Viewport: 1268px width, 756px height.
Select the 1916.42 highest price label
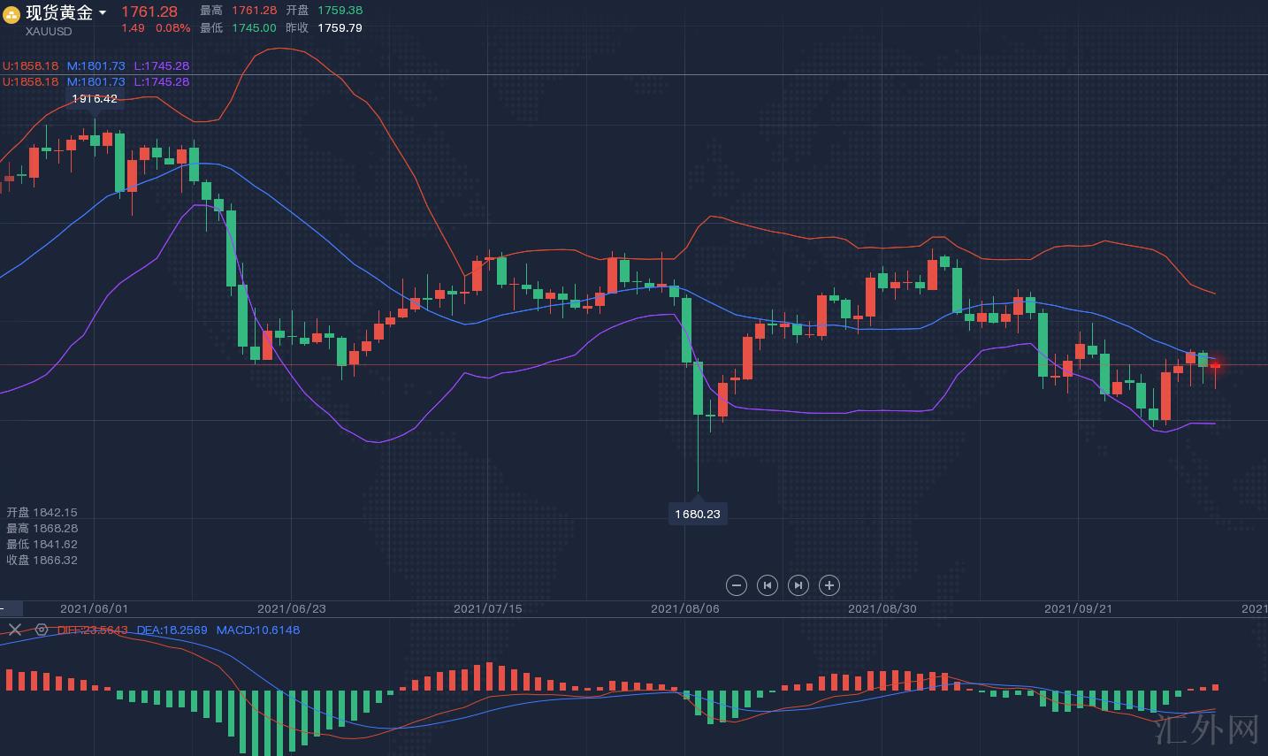95,99
